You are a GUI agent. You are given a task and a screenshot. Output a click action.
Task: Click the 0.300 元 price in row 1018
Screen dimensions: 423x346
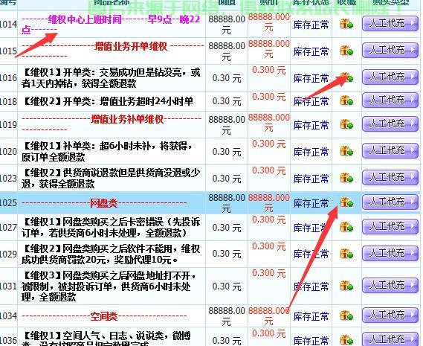(x=269, y=97)
